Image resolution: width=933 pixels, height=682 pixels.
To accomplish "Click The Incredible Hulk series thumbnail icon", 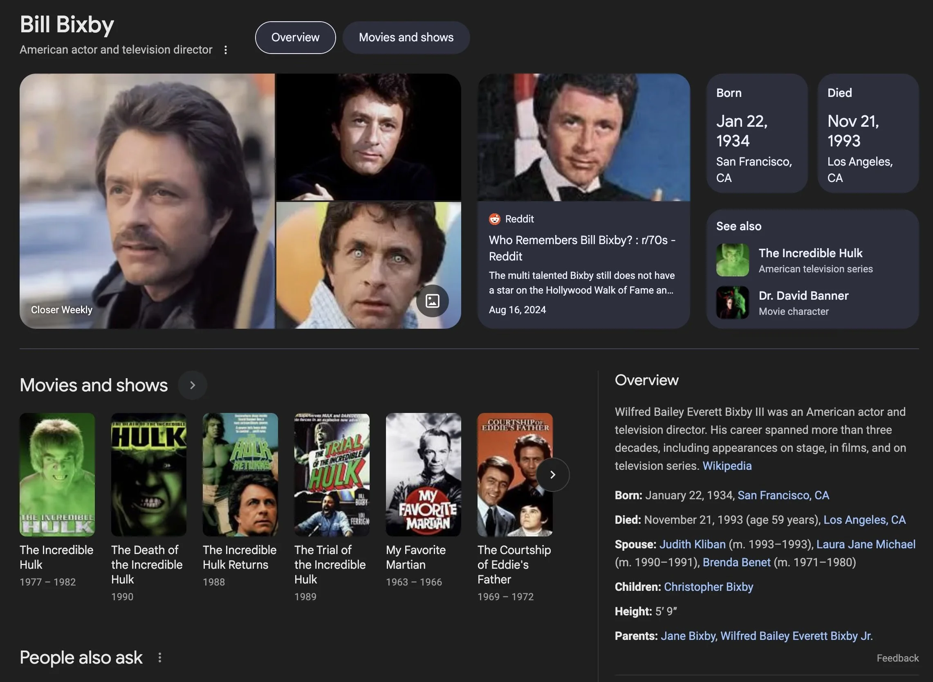I will [x=732, y=260].
